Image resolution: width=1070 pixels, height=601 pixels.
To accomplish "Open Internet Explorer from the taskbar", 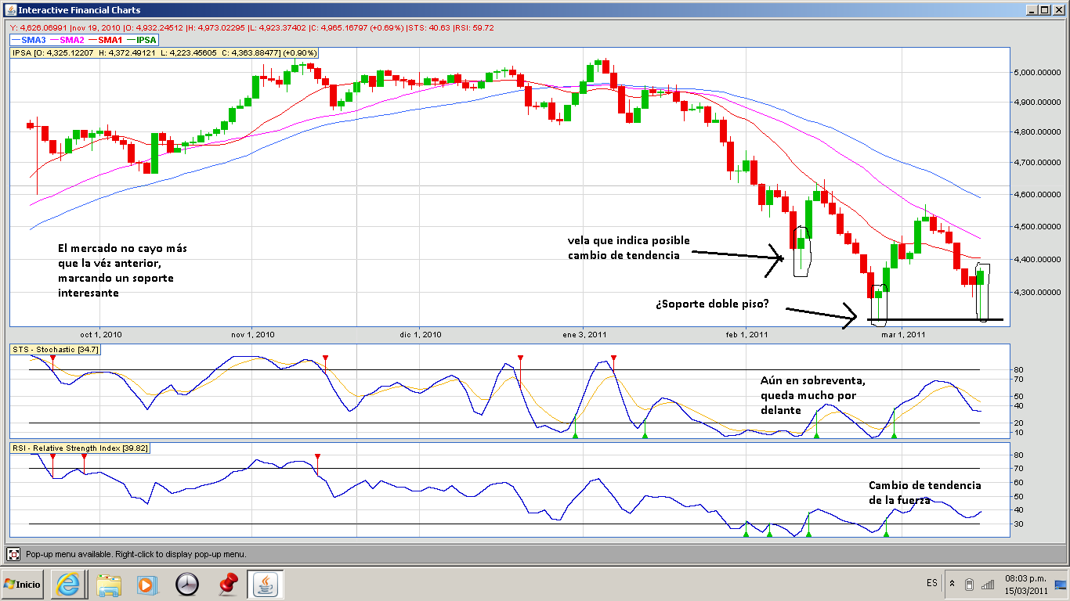I will point(67,584).
